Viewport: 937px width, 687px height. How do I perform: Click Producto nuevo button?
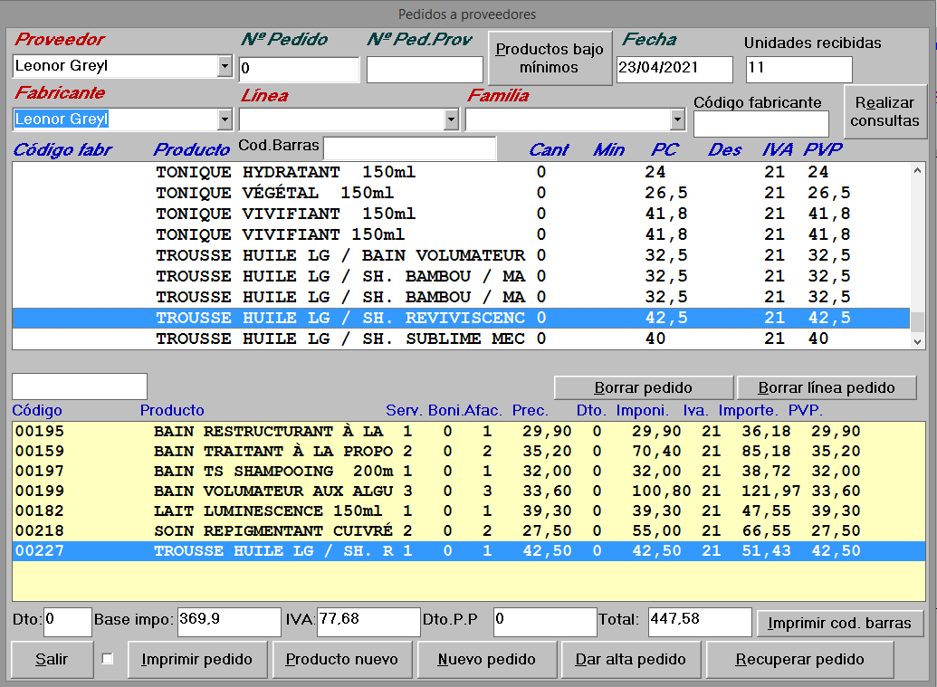pos(342,660)
